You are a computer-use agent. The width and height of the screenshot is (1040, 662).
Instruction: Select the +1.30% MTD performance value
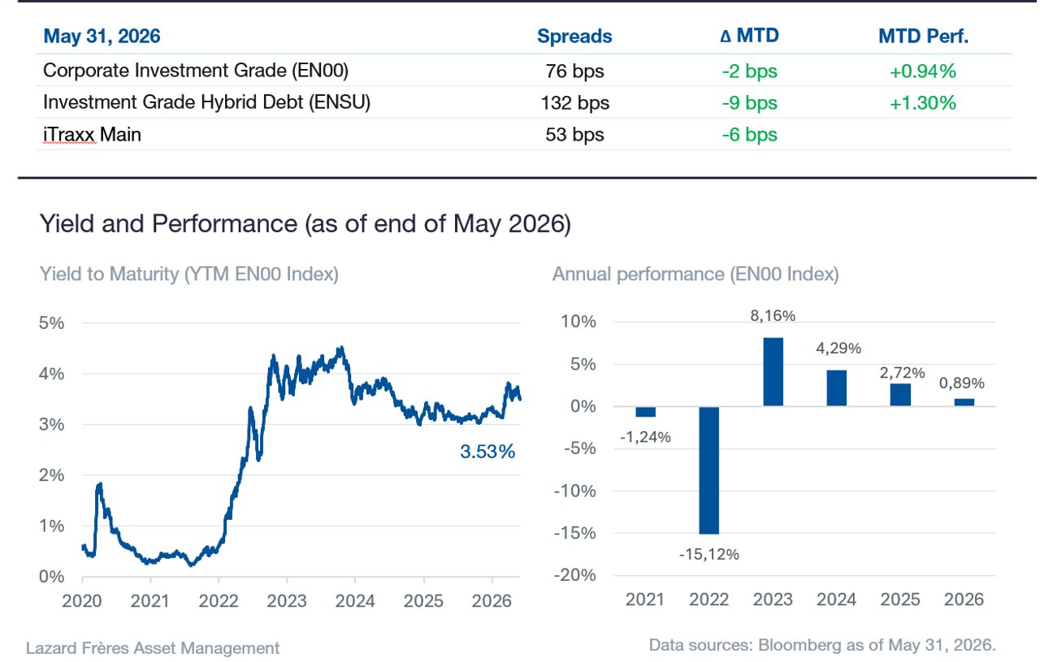click(923, 103)
